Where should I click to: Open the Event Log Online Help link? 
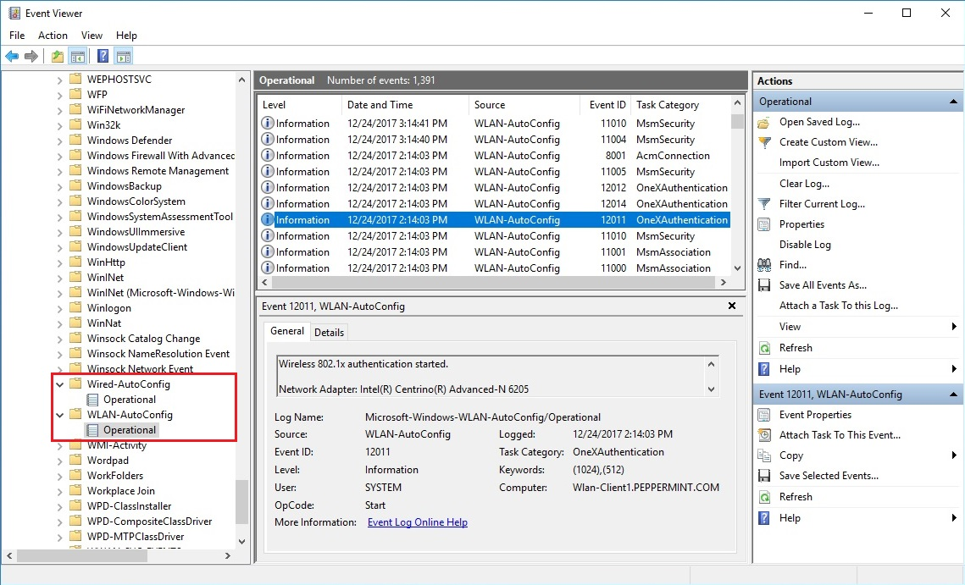(x=417, y=522)
